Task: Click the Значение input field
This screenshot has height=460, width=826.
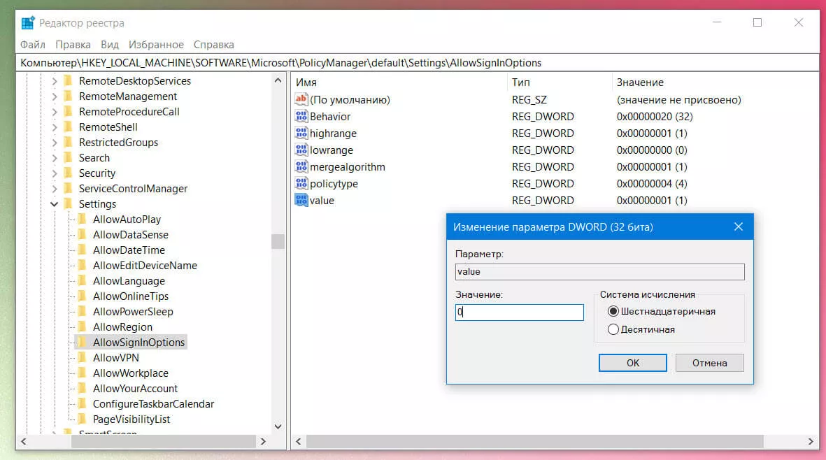Action: pyautogui.click(x=519, y=312)
